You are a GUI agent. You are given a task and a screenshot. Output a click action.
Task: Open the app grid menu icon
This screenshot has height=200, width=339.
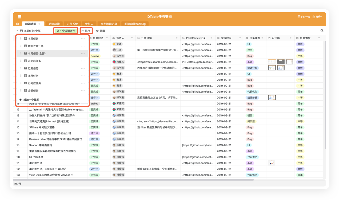point(19,17)
